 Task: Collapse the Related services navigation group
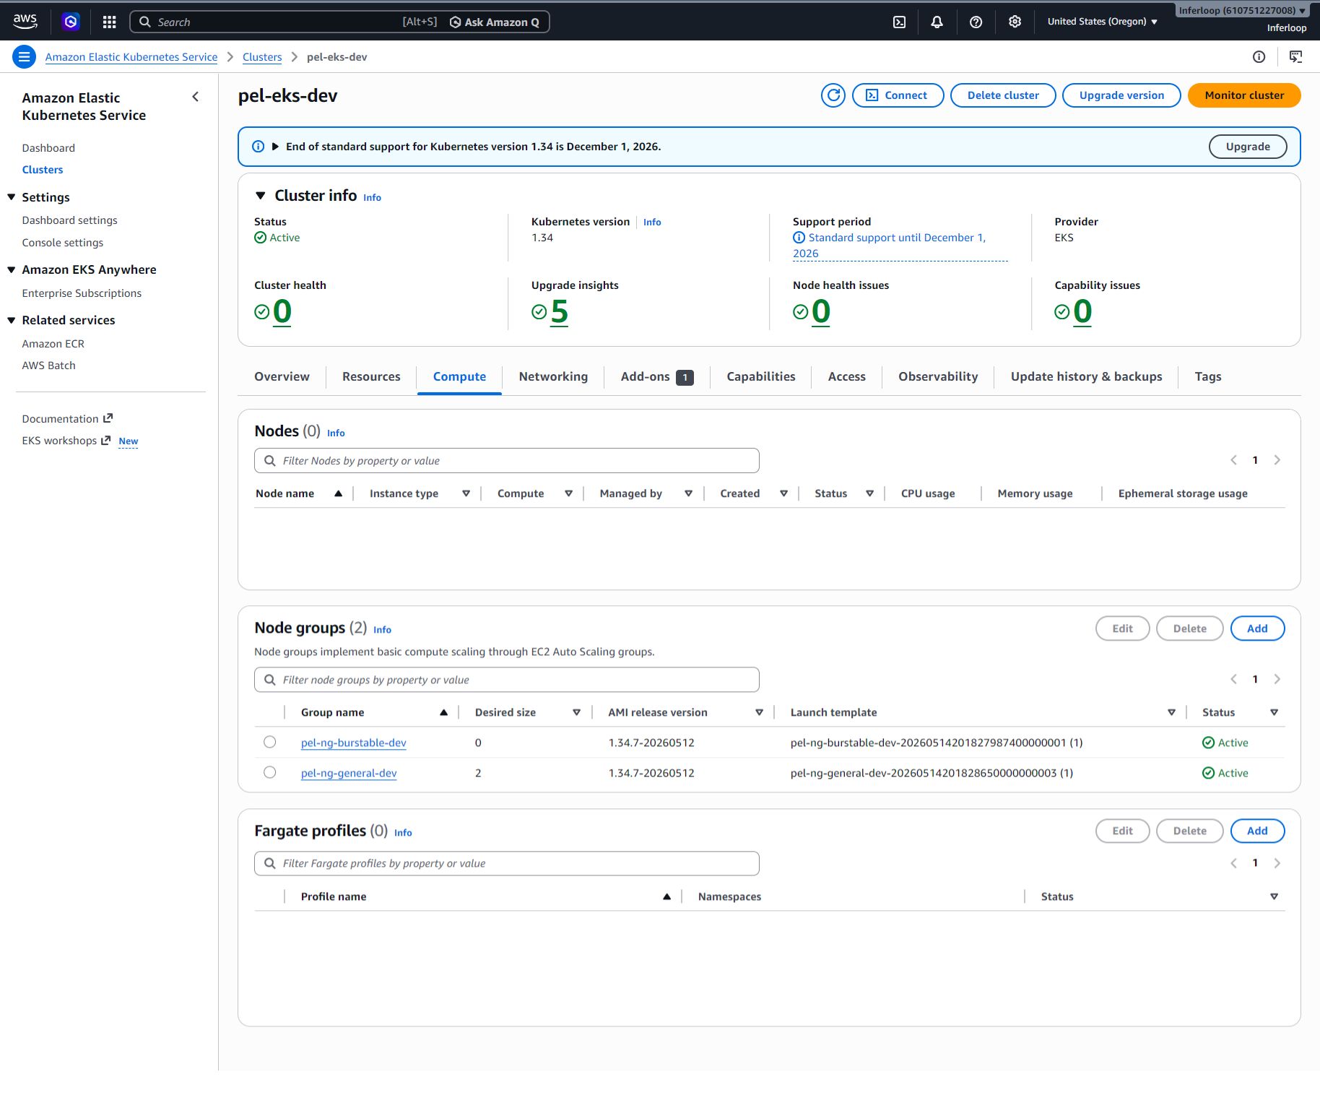pyautogui.click(x=12, y=320)
